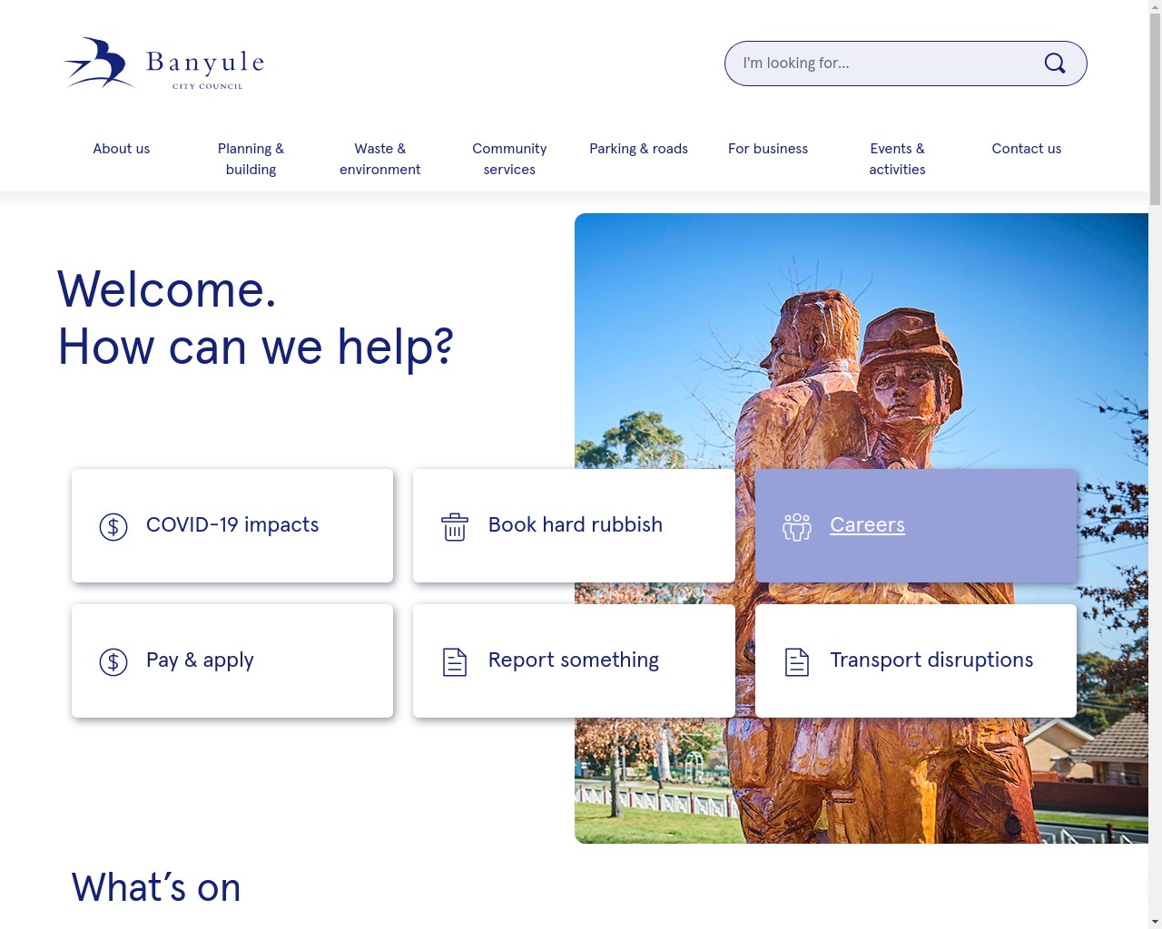Expand the Waste & environment menu
The width and height of the screenshot is (1162, 929).
tap(380, 159)
